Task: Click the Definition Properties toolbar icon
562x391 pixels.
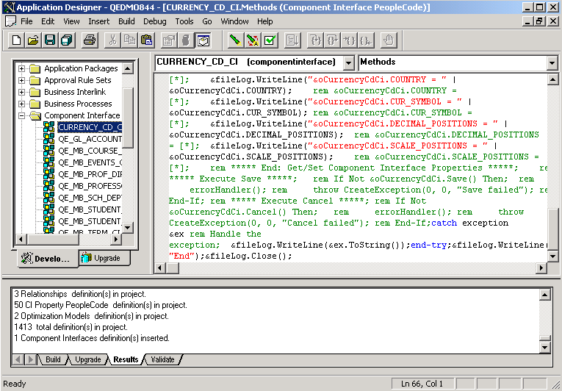Action: 168,40
